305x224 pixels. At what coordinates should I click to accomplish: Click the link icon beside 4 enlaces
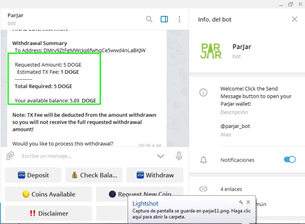click(x=203, y=189)
